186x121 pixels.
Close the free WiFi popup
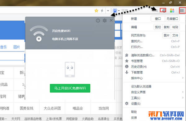tap(111, 20)
